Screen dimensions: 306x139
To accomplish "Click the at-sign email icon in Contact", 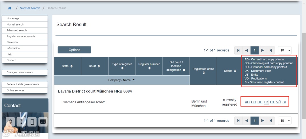I will [10, 121].
